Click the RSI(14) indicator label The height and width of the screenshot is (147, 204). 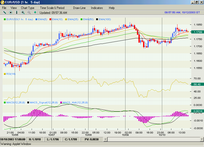click(11, 74)
